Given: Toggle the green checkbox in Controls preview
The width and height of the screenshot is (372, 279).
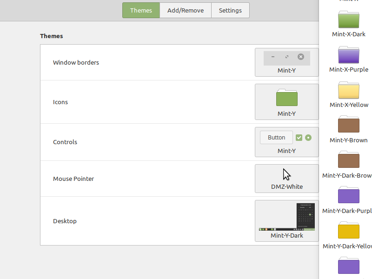Looking at the screenshot, I should click(x=299, y=137).
